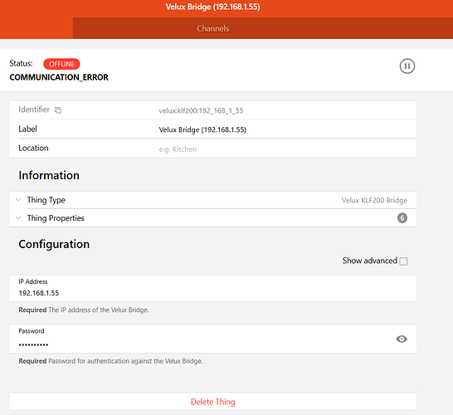Click the Show advanced label text
This screenshot has height=415, width=453.
click(x=370, y=261)
